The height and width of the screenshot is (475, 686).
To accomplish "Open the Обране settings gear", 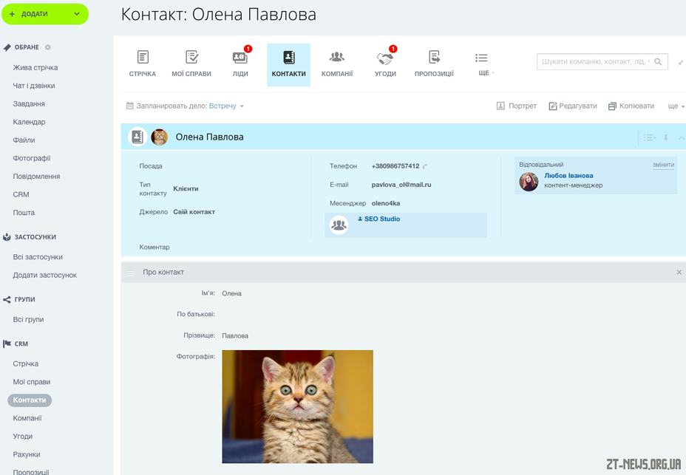I will pos(48,47).
